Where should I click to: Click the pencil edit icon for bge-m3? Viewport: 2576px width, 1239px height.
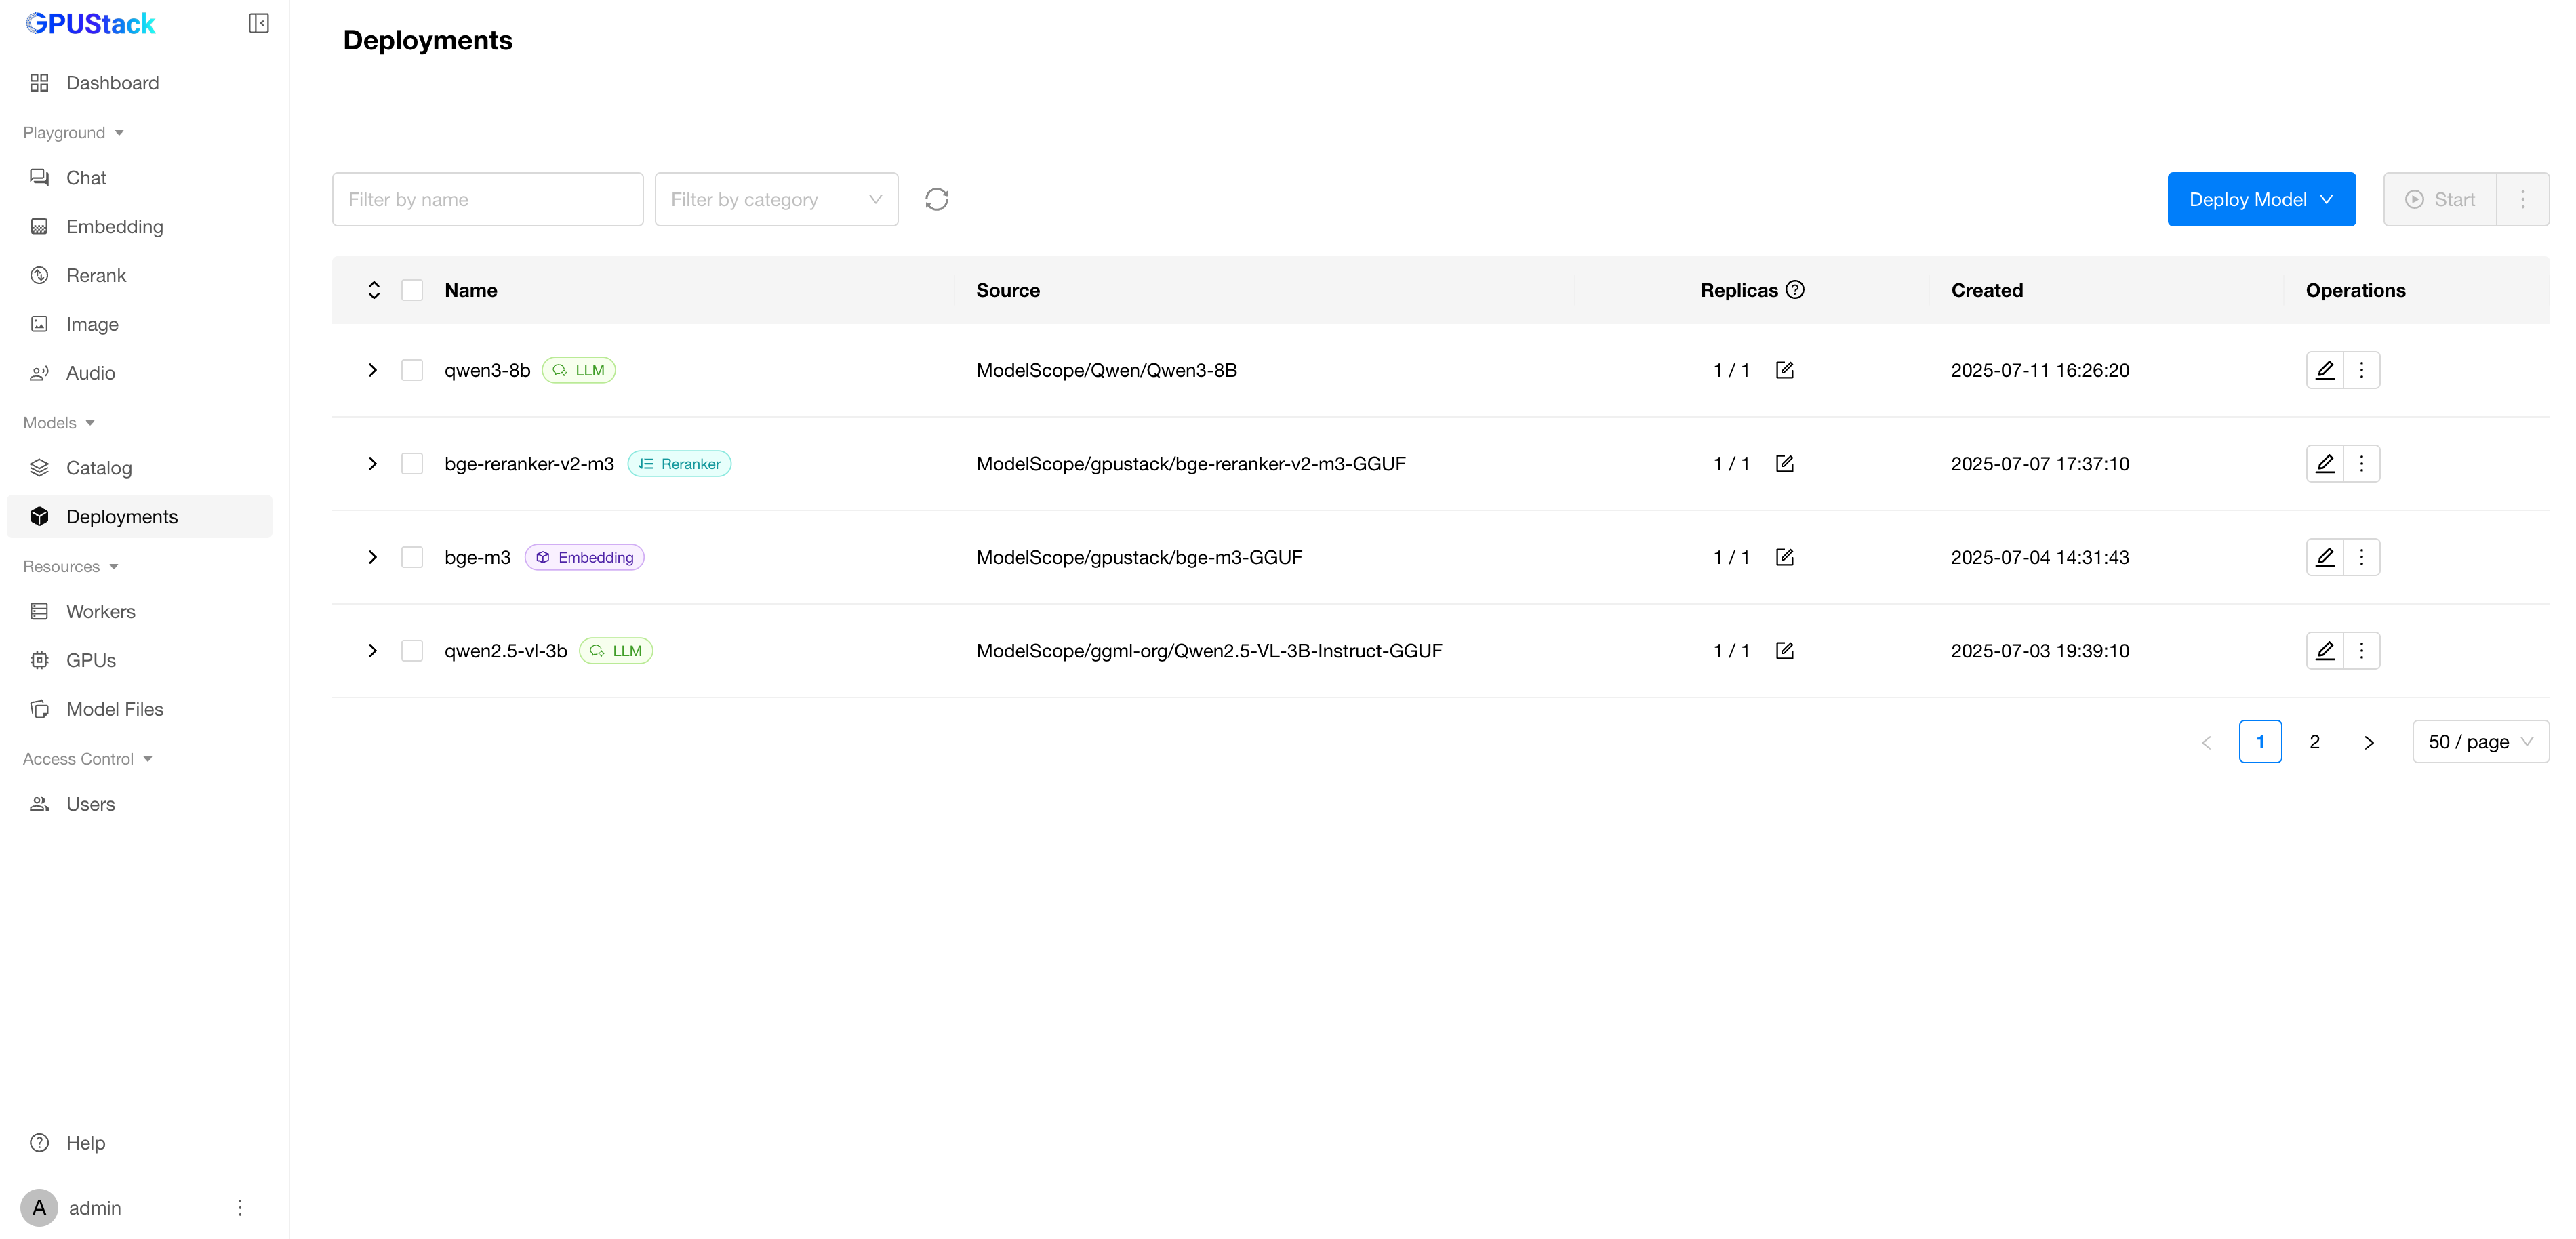[x=2324, y=557]
